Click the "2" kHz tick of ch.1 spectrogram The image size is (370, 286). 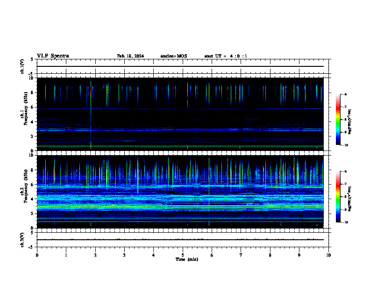[x=33, y=136]
